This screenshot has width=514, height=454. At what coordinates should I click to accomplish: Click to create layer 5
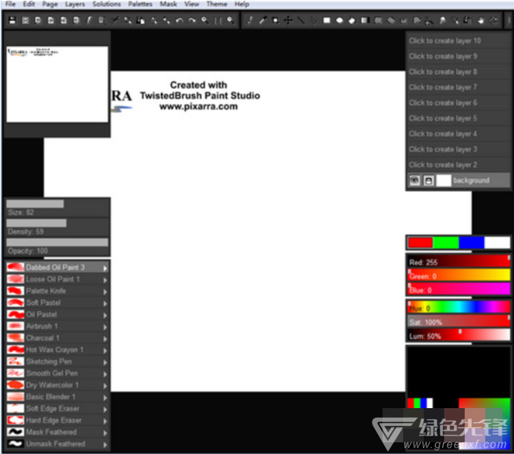tap(459, 118)
